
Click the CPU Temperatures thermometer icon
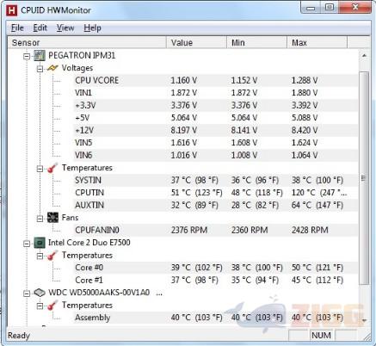[52, 255]
